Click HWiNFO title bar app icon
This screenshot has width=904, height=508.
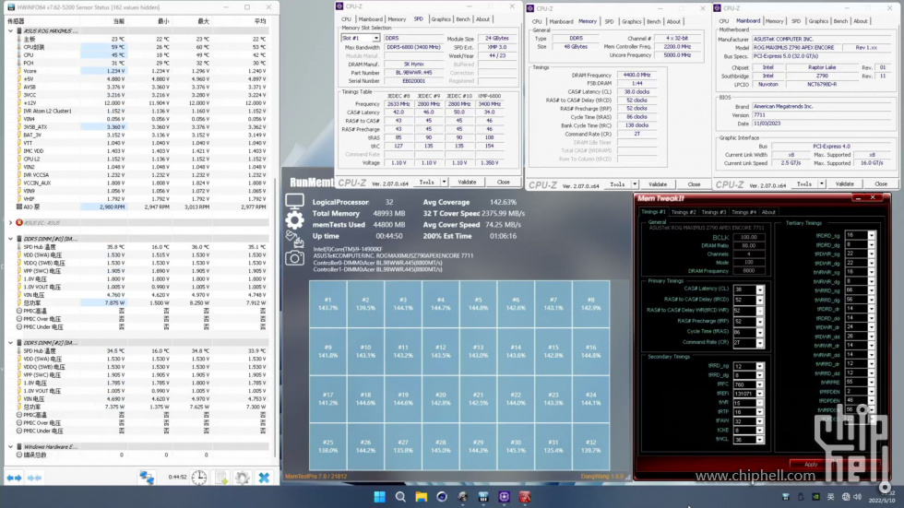(x=10, y=7)
